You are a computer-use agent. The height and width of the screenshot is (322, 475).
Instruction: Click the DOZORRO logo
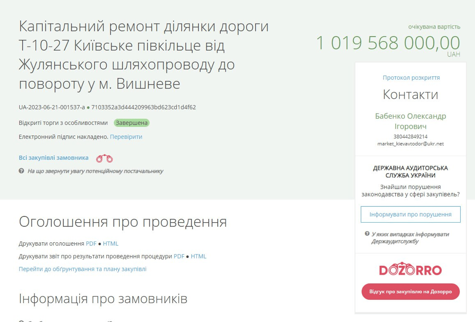click(410, 269)
